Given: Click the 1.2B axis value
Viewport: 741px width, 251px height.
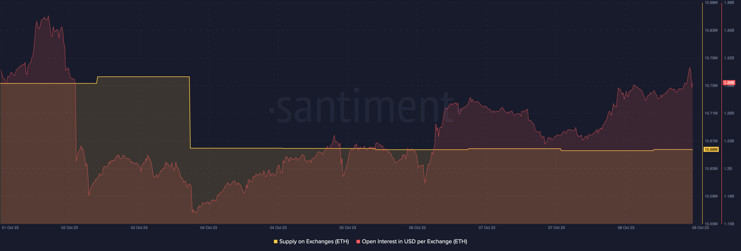Looking at the screenshot, I should point(728,168).
